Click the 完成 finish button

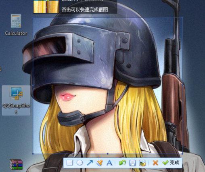[x=171, y=163]
